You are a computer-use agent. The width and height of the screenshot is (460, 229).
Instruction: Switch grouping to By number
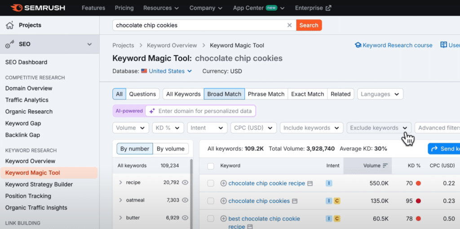[x=135, y=149]
